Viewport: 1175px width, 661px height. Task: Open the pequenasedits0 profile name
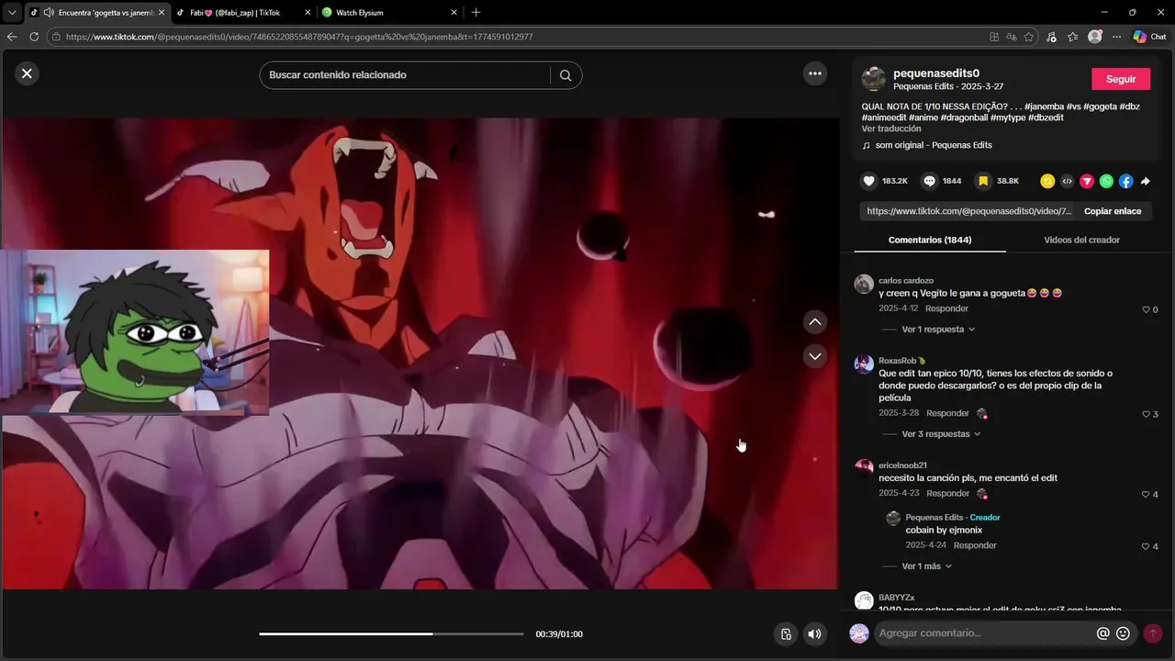[x=936, y=73]
